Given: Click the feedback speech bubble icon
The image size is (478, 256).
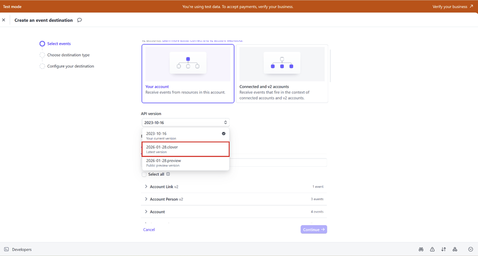Looking at the screenshot, I should [x=79, y=20].
